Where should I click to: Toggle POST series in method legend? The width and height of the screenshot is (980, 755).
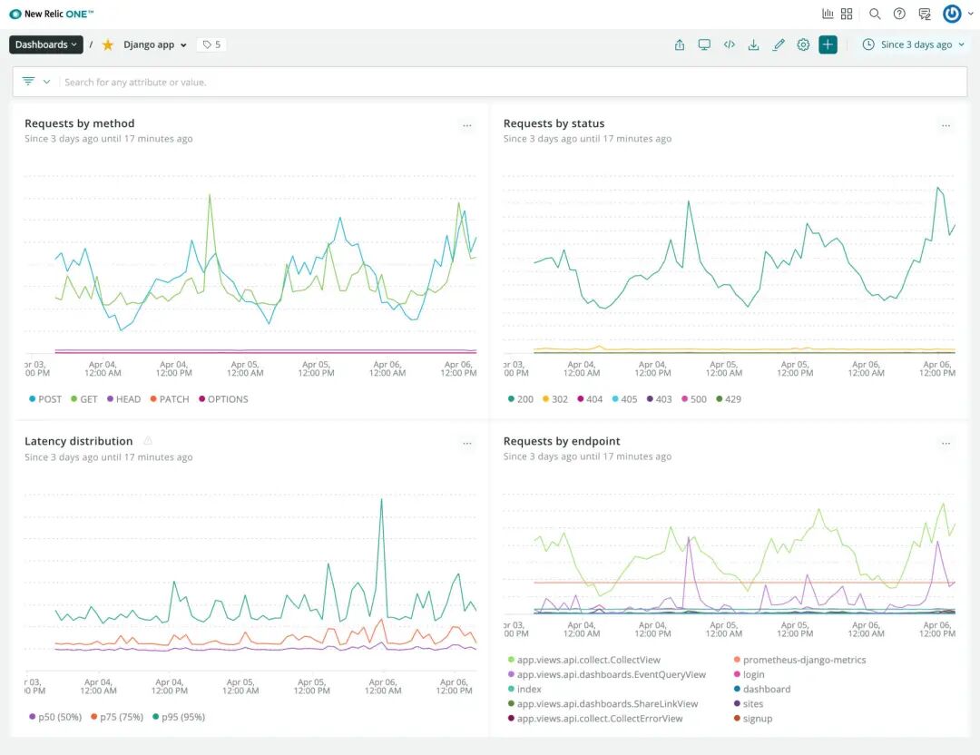pyautogui.click(x=45, y=398)
